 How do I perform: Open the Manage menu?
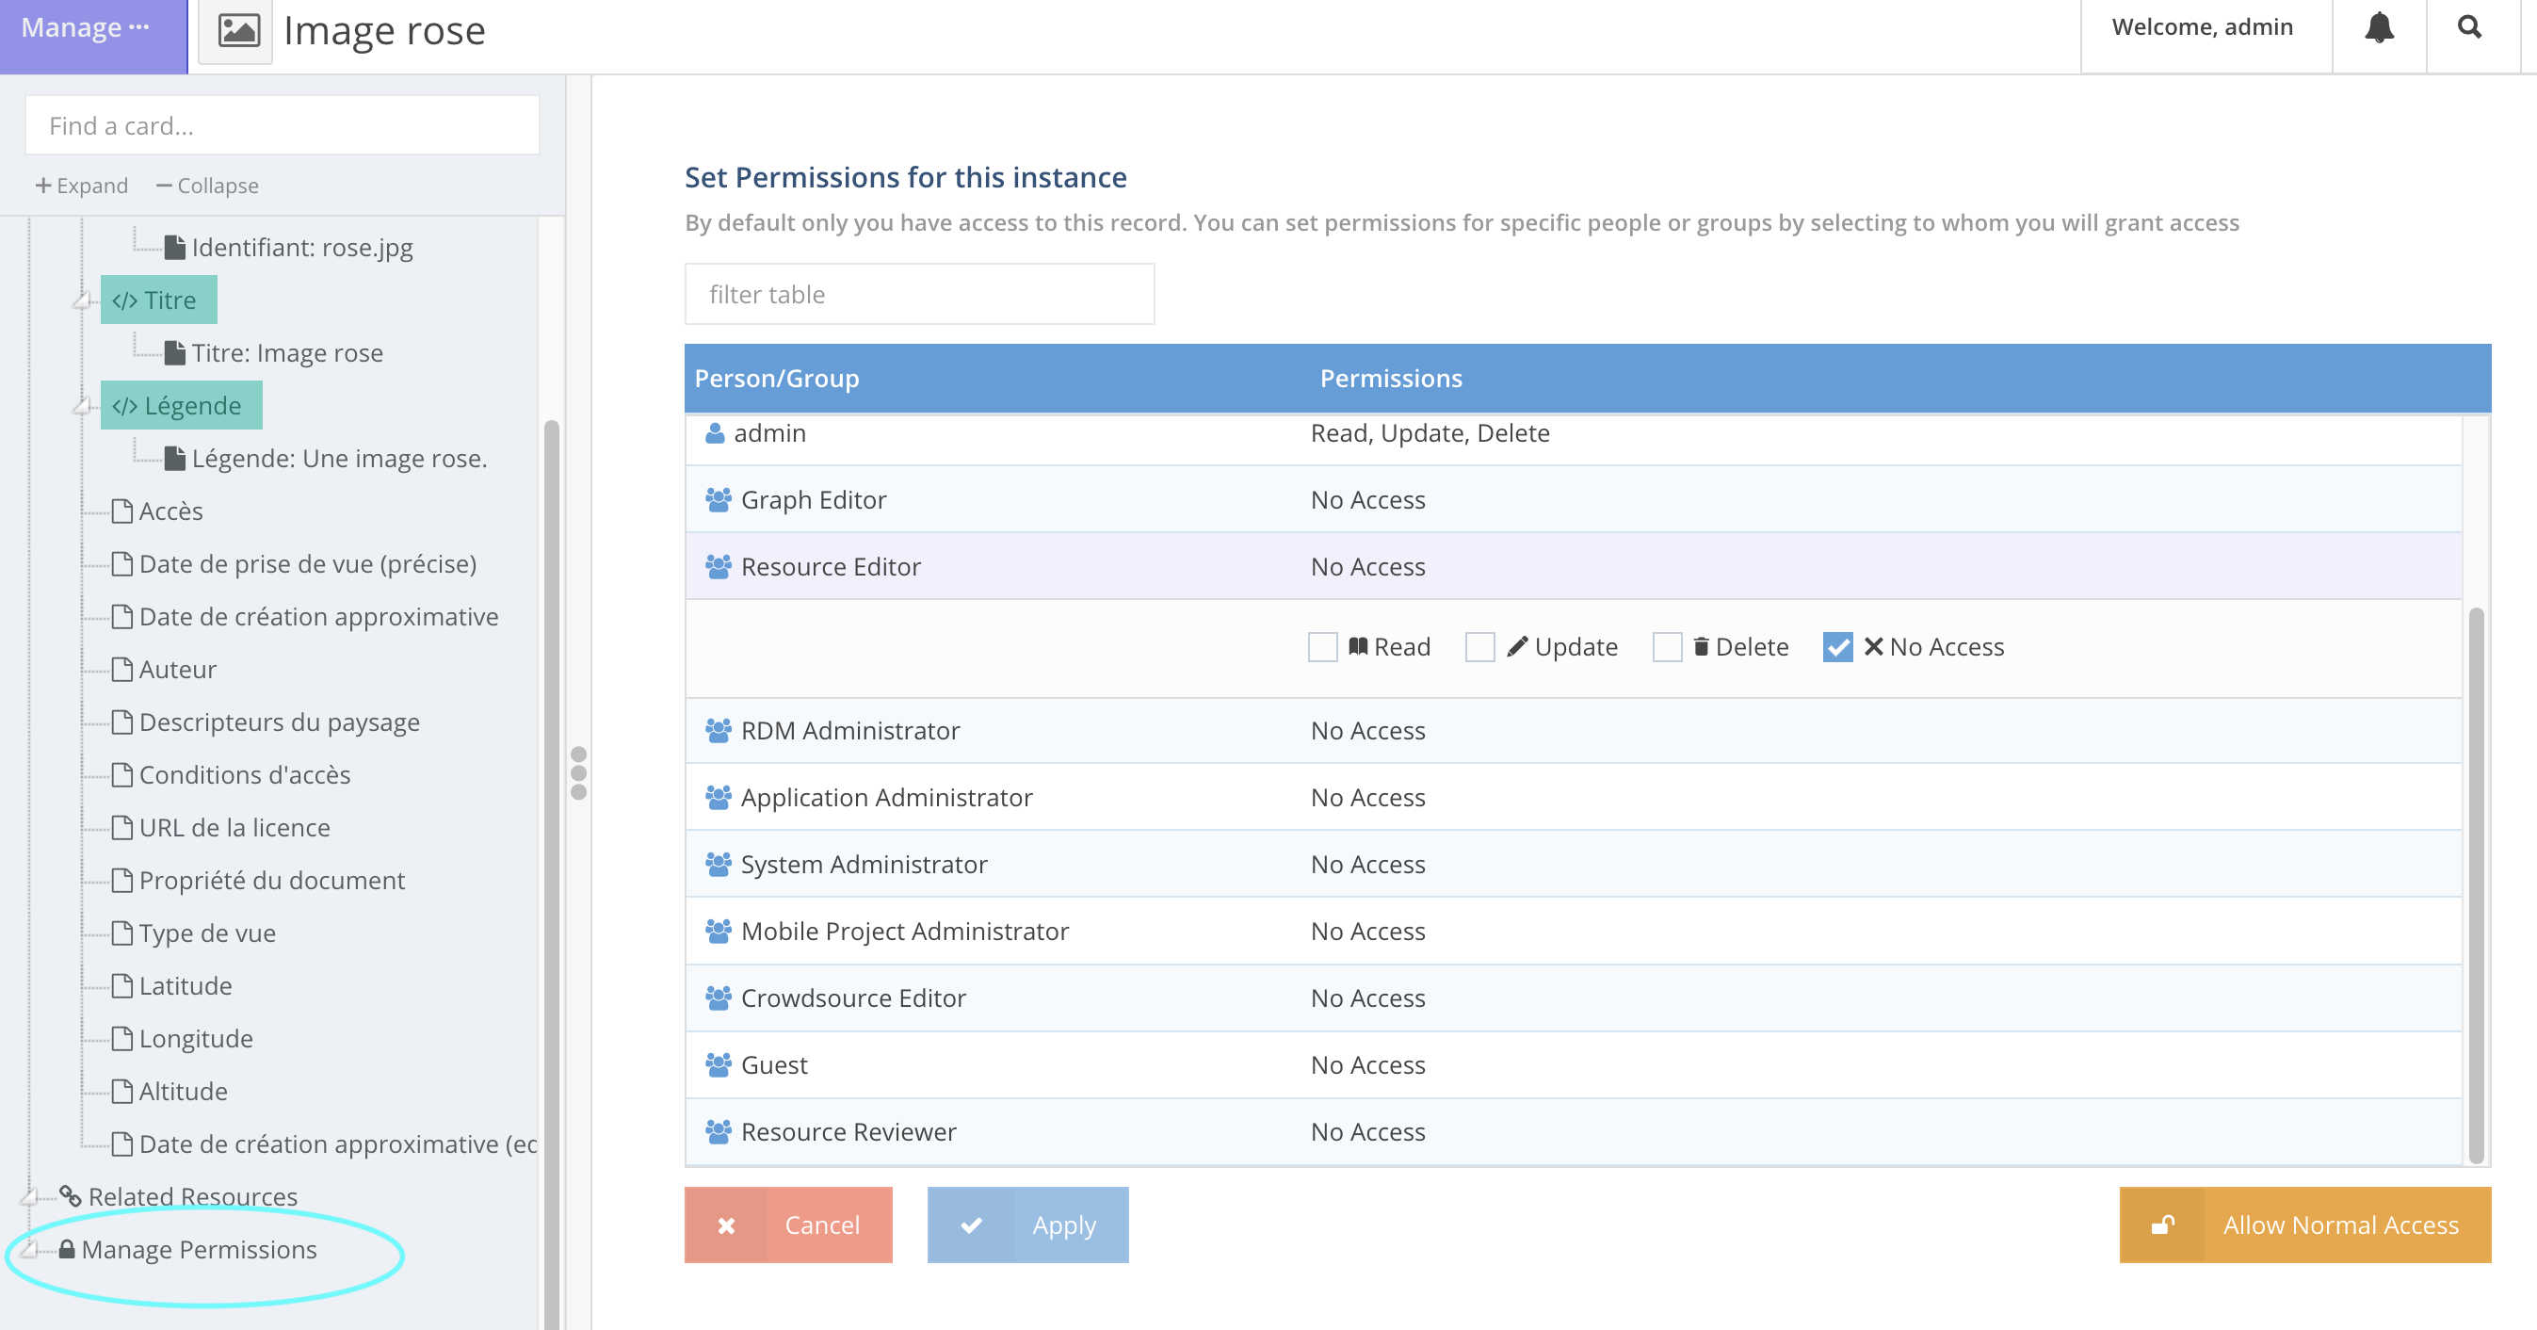pos(86,27)
